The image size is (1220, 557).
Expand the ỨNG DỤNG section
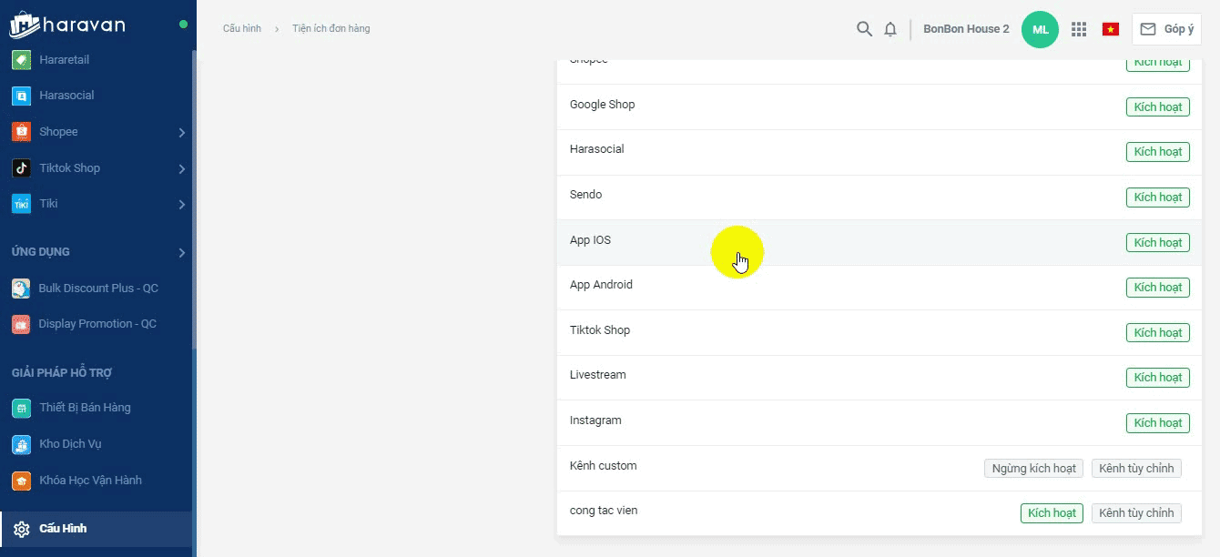[182, 252]
